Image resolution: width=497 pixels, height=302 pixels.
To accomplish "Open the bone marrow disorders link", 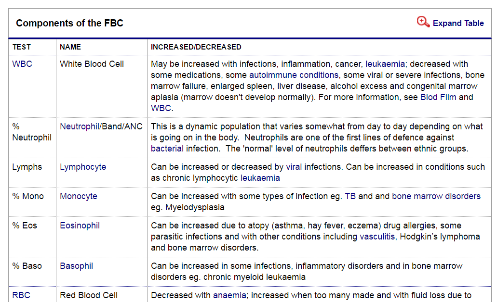I will click(436, 196).
